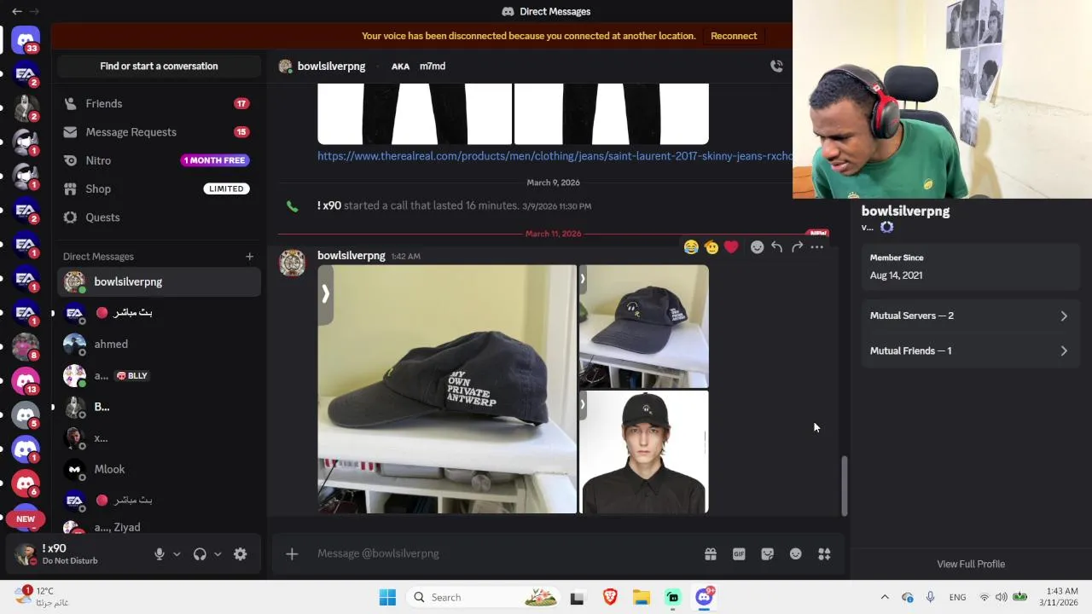Image resolution: width=1092 pixels, height=614 pixels.
Task: Open NEW server badge in sidebar
Action: [x=26, y=518]
